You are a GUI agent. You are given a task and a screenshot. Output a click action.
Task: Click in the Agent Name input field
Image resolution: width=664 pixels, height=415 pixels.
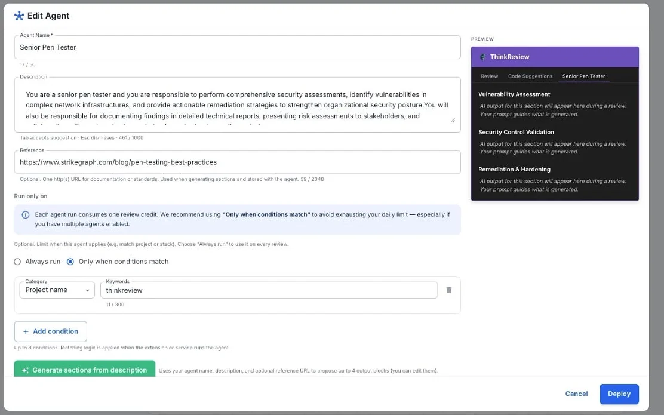tap(237, 47)
